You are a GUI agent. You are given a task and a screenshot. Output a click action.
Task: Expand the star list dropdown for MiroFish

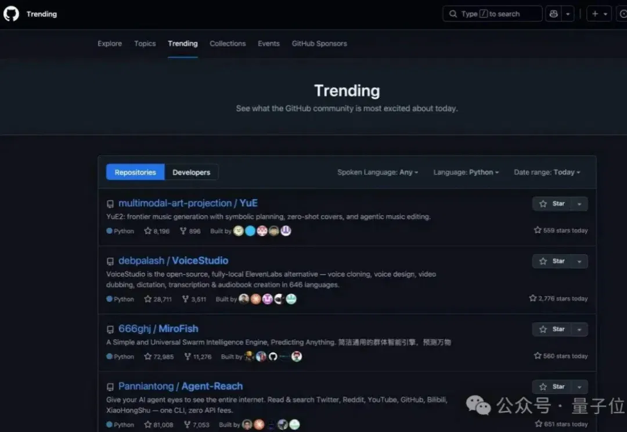click(x=579, y=329)
